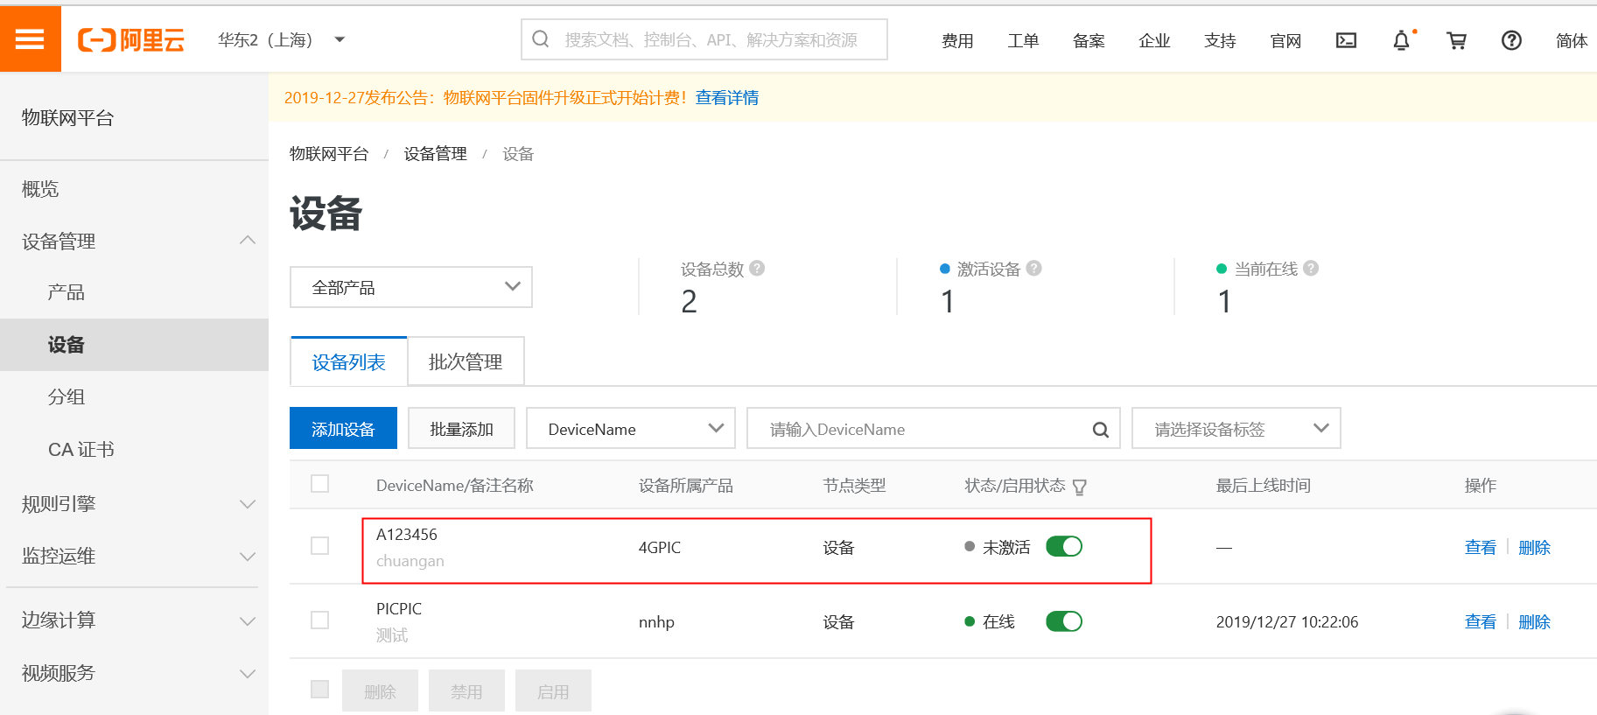Open the notification bell
Viewport: 1597px width, 715px height.
1402,40
